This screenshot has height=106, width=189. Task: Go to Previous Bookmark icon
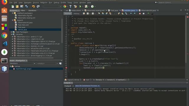pos(119,14)
